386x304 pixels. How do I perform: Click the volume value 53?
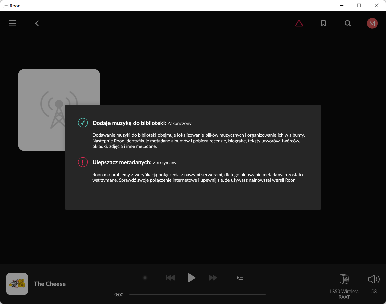(374, 291)
